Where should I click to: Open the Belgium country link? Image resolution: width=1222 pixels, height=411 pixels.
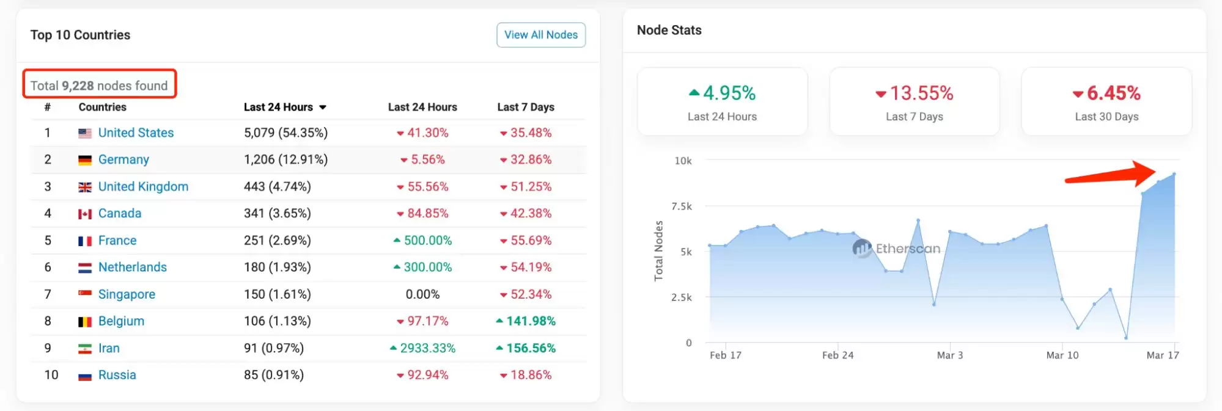pyautogui.click(x=121, y=321)
